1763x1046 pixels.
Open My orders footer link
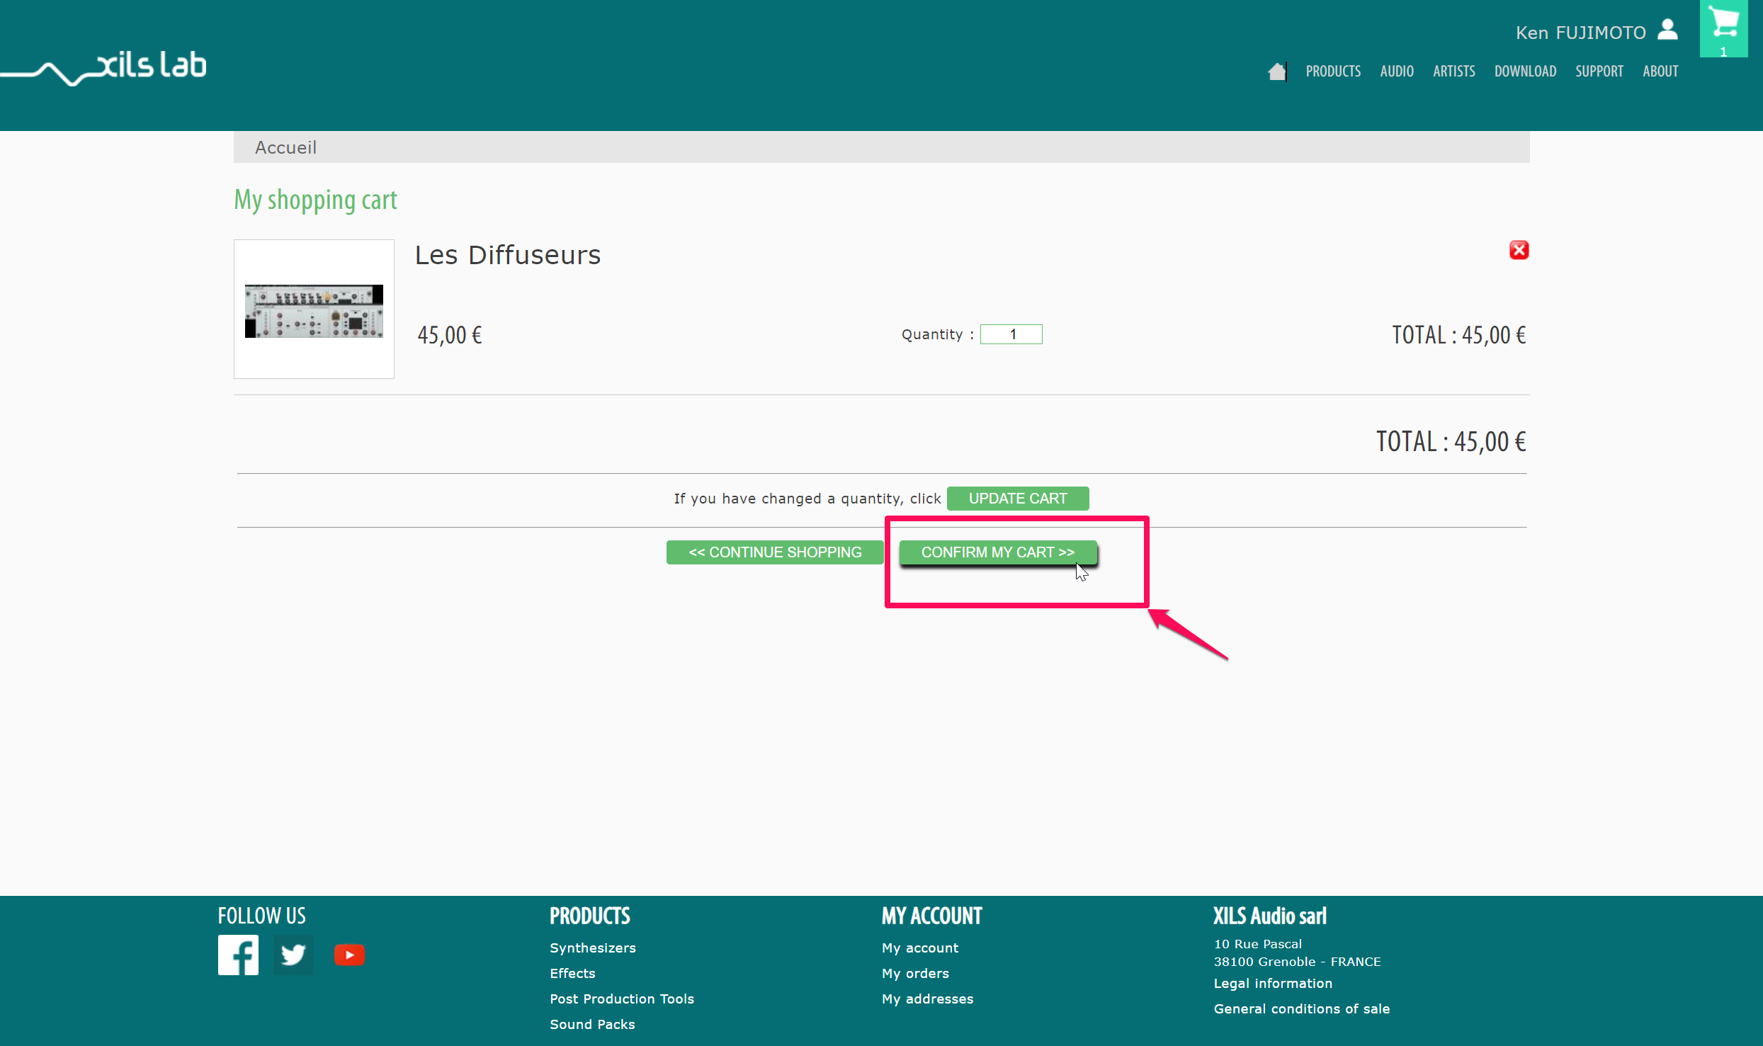click(915, 973)
